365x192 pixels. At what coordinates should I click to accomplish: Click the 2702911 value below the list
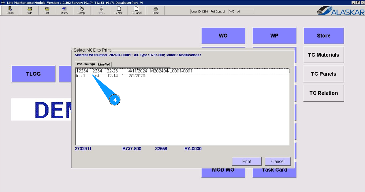coord(83,149)
